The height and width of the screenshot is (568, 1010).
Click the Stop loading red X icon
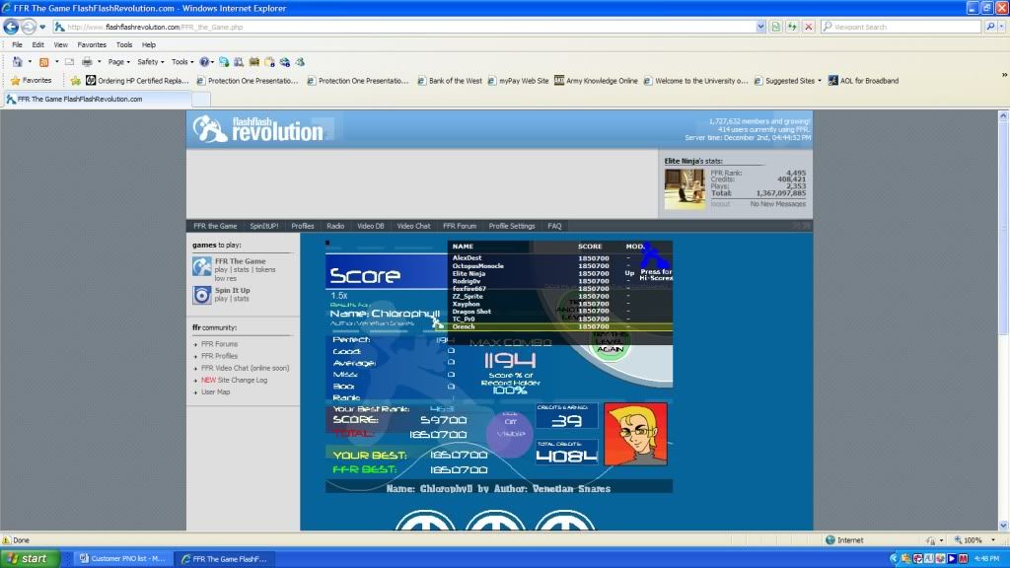tap(809, 27)
